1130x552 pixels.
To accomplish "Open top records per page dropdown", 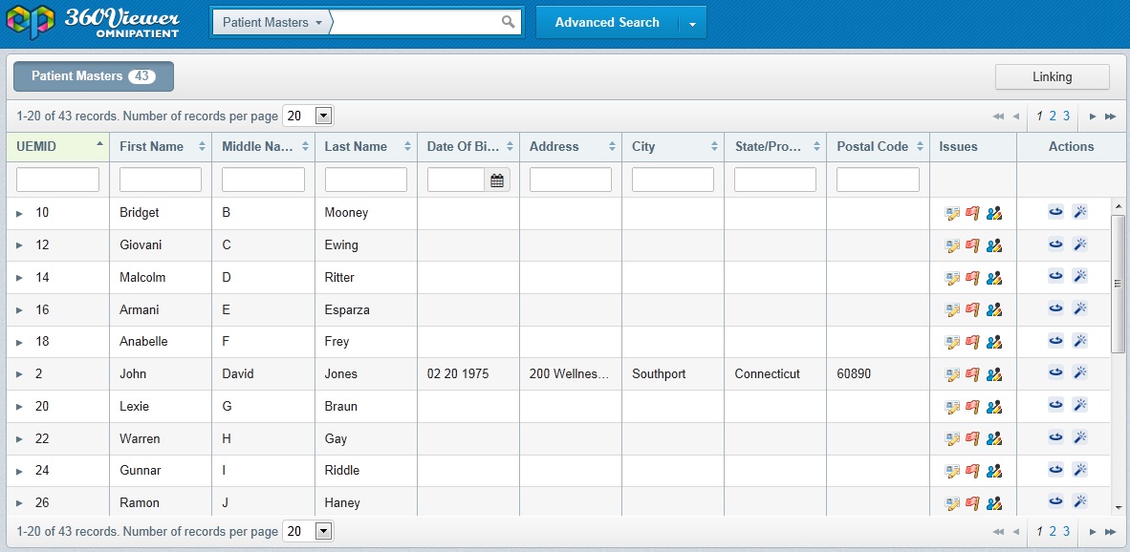I will click(x=323, y=116).
